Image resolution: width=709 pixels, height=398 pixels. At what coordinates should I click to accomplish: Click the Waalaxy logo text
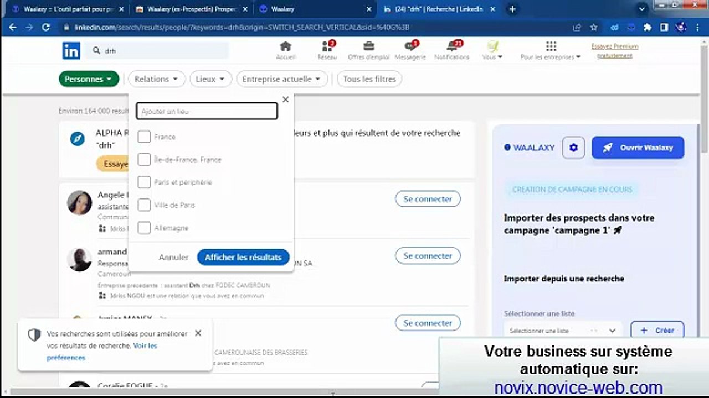529,148
